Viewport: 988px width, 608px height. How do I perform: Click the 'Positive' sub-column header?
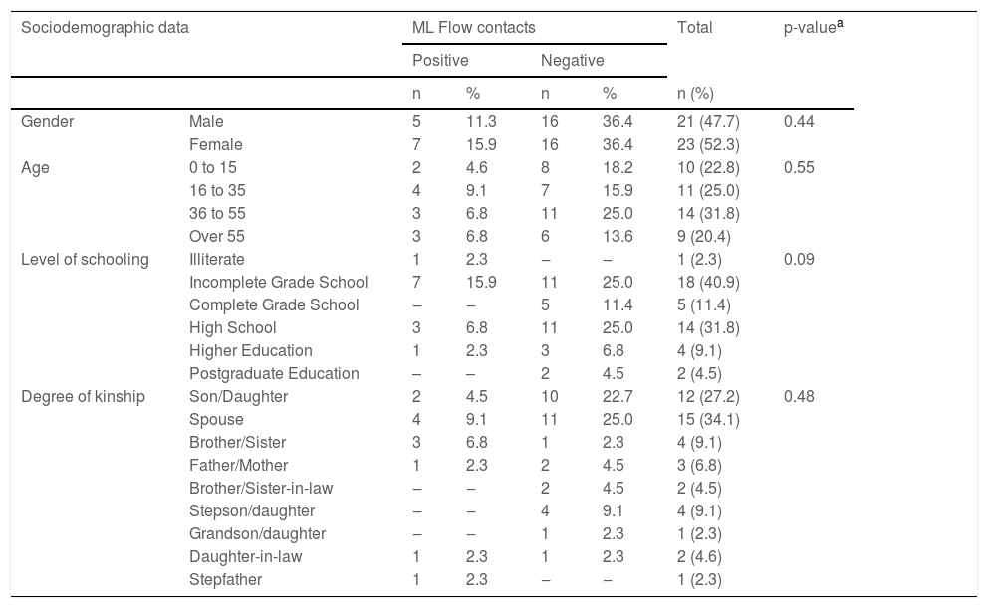(440, 60)
